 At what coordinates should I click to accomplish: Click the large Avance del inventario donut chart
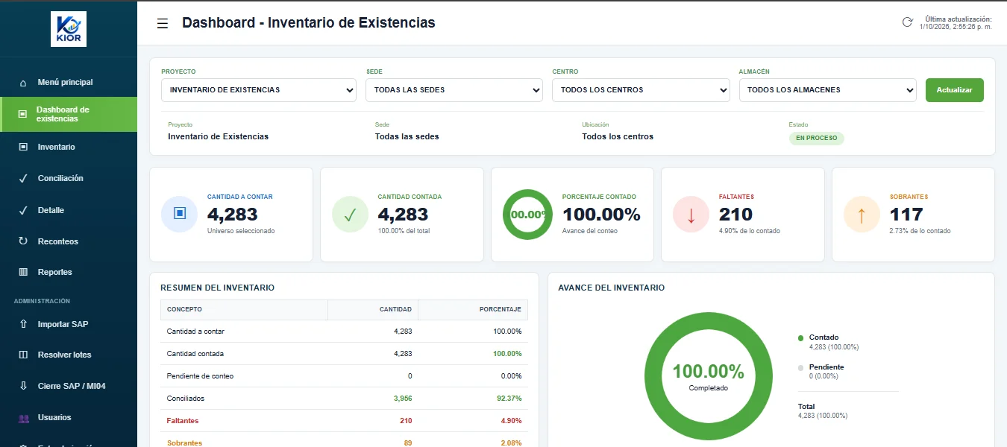click(708, 376)
